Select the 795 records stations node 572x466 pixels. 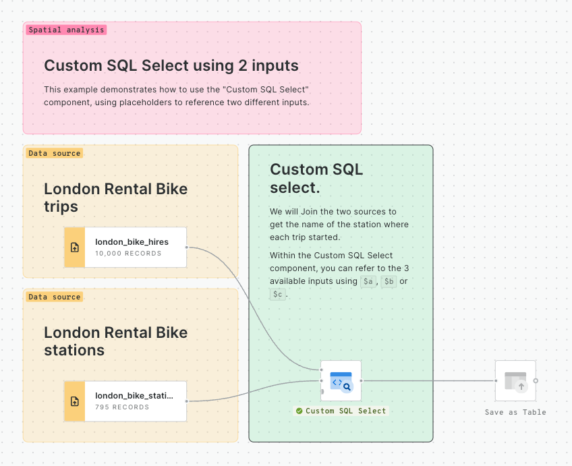tap(135, 401)
